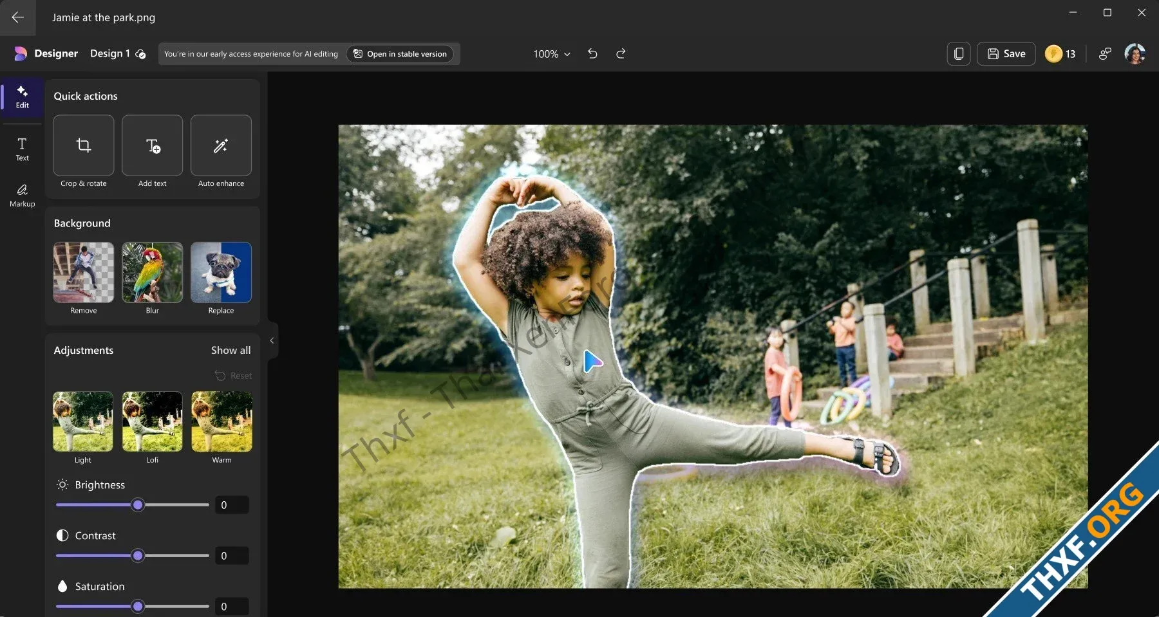Open the coin credits counter showing 13

(x=1060, y=54)
